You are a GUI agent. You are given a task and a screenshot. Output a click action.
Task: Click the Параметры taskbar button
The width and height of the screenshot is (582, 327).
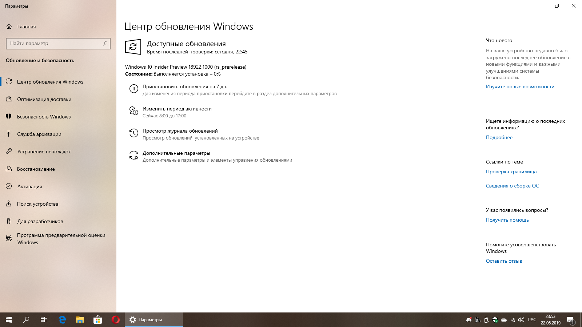154,320
